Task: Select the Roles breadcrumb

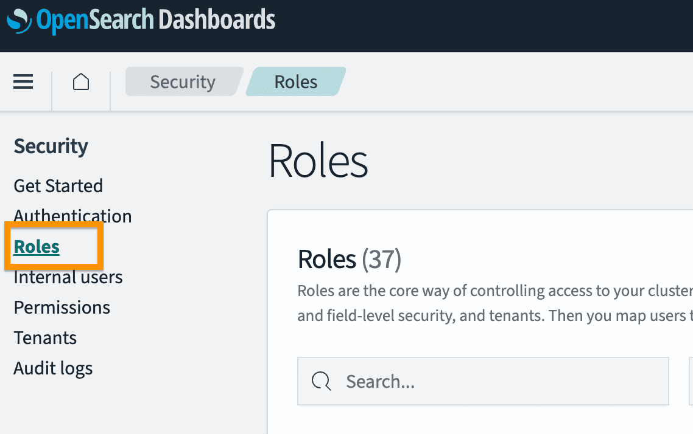Action: click(296, 82)
